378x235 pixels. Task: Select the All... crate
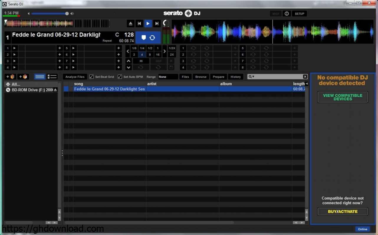click(x=32, y=84)
